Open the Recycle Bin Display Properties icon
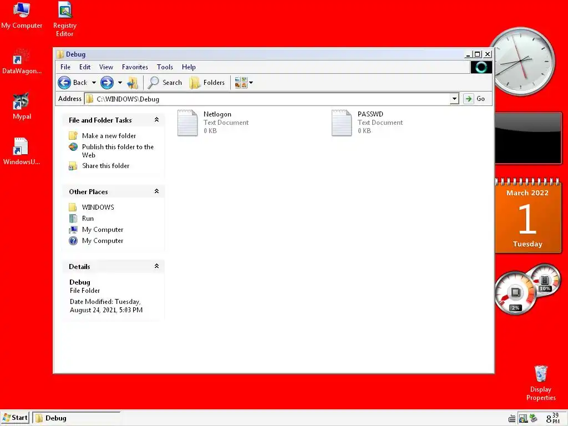The height and width of the screenshot is (426, 568). tap(540, 383)
